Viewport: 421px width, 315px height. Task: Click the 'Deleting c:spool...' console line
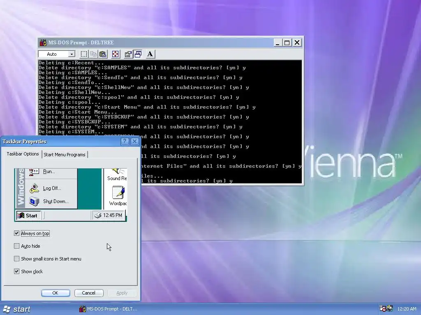pos(69,102)
